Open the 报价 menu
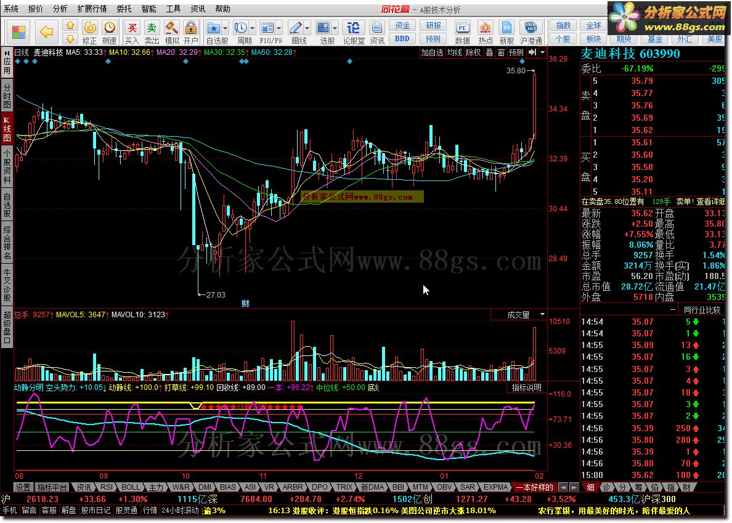 pyautogui.click(x=36, y=9)
